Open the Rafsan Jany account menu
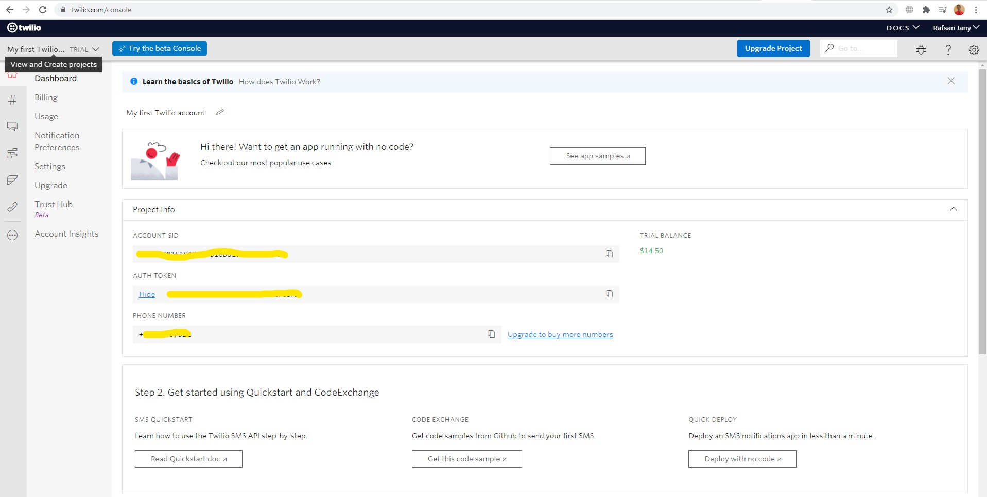The width and height of the screenshot is (987, 497). [x=956, y=28]
